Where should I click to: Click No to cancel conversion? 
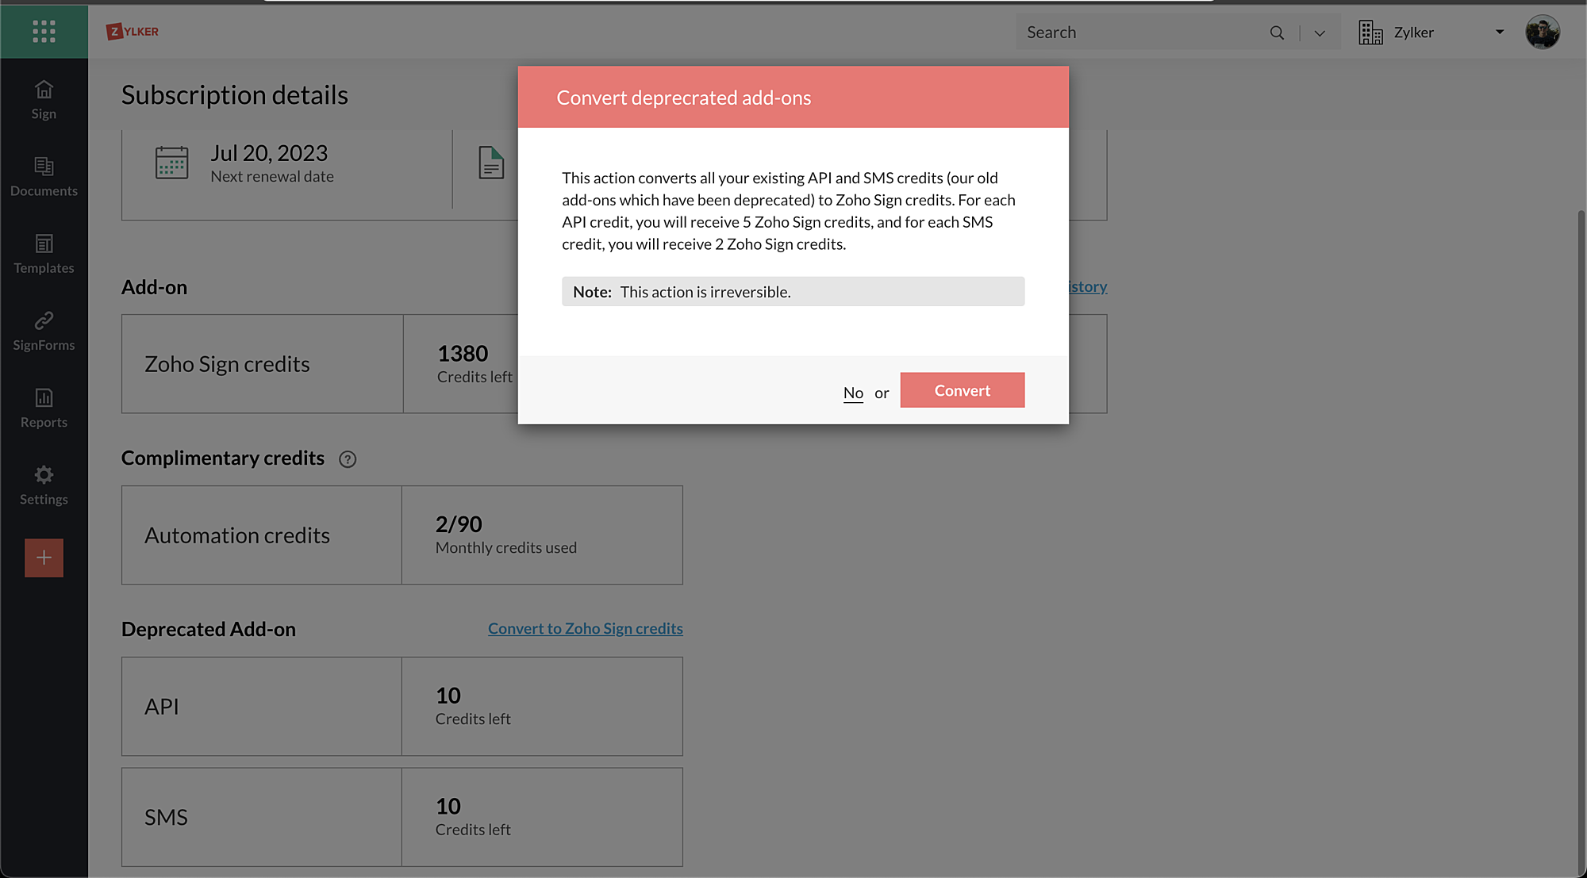[x=853, y=393]
